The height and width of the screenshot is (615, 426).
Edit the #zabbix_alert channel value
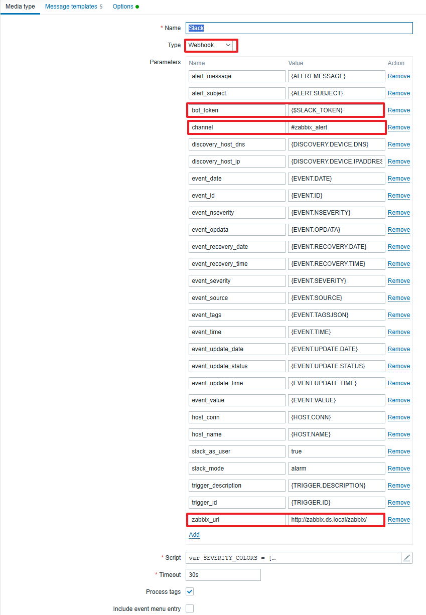click(337, 127)
